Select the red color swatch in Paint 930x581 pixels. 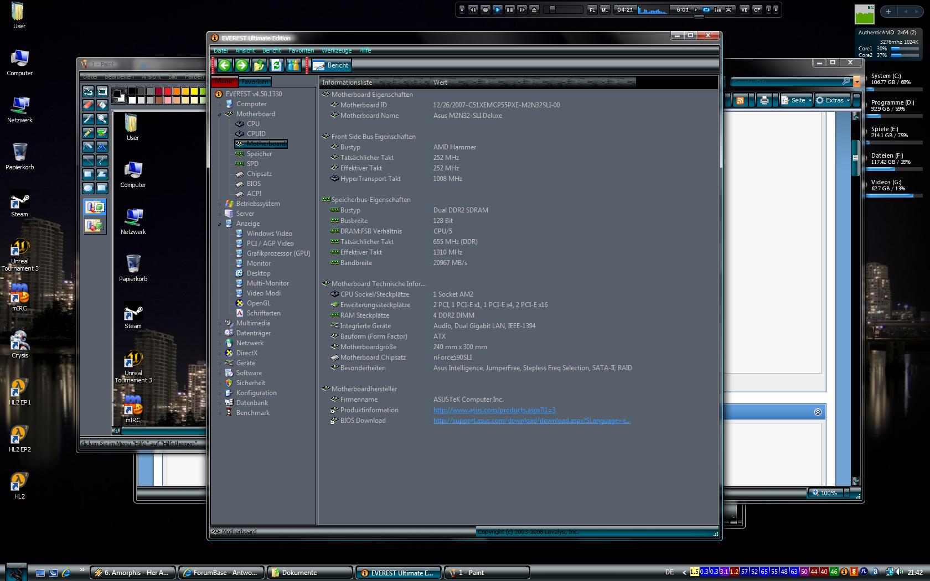pyautogui.click(x=168, y=91)
